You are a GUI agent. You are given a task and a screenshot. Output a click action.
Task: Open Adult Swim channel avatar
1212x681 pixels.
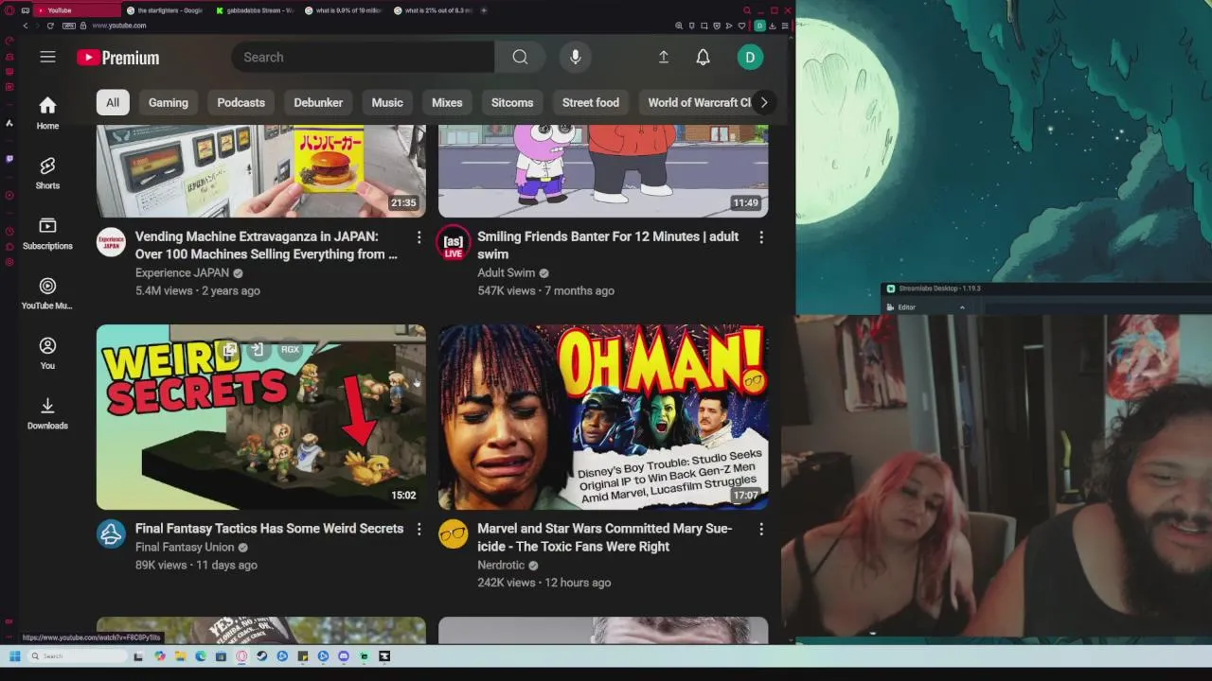[x=454, y=242]
